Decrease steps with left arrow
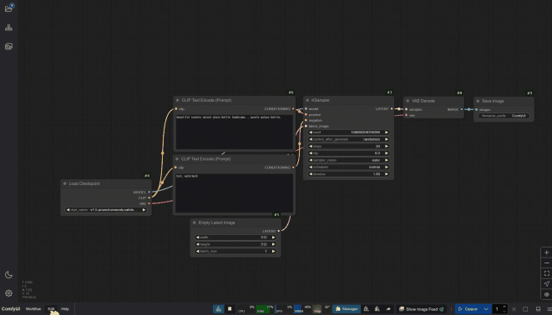This screenshot has height=315, width=552. click(311, 147)
